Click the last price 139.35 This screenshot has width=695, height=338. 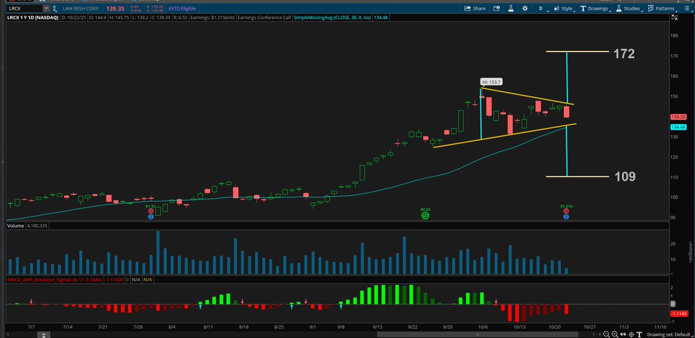click(x=116, y=9)
